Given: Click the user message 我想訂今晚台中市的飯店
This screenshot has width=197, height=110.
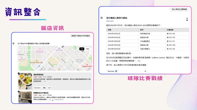Looking at the screenshot, I should pyautogui.click(x=81, y=36).
